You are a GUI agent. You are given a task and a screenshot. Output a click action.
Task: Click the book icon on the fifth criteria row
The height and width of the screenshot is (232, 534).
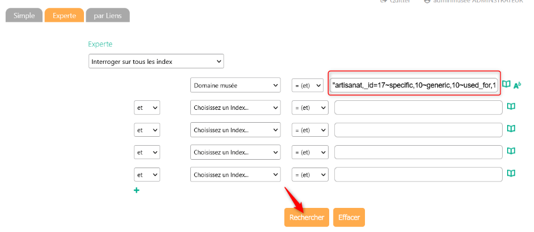pos(510,174)
